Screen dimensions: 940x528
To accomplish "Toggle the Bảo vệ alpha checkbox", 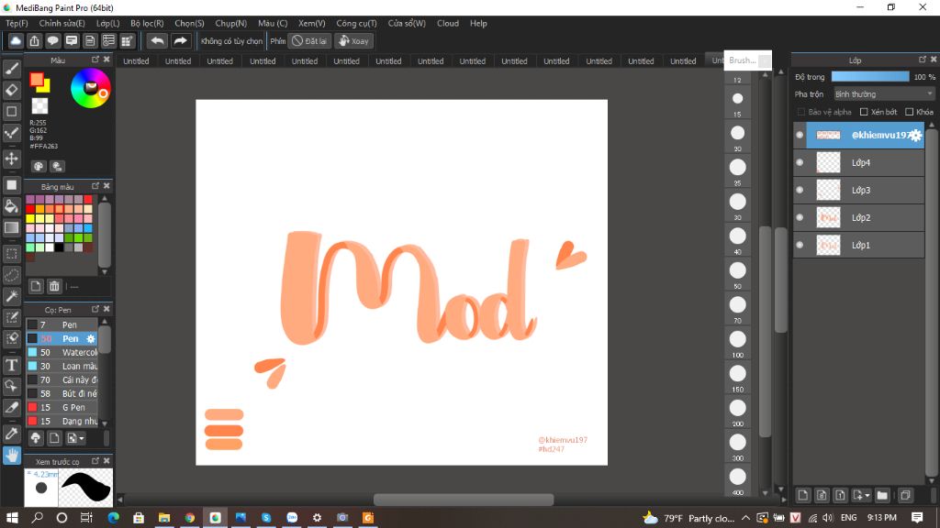I will click(800, 112).
